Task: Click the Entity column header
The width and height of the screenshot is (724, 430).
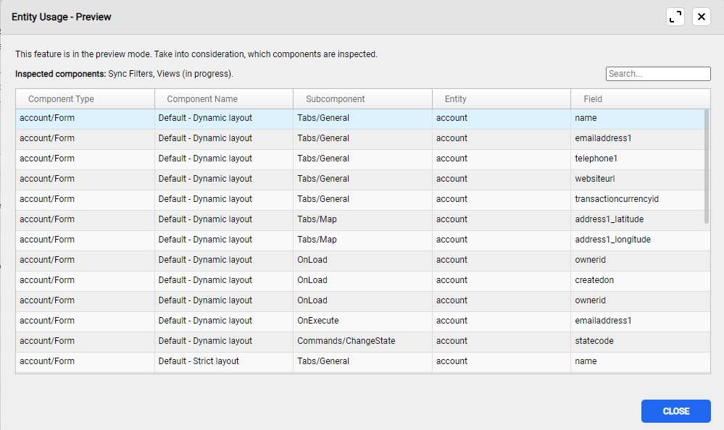Action: [455, 99]
